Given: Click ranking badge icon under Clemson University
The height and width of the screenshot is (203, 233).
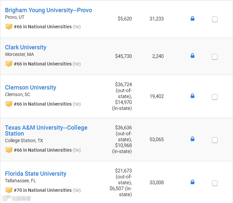Looking at the screenshot, I should pyautogui.click(x=9, y=104).
